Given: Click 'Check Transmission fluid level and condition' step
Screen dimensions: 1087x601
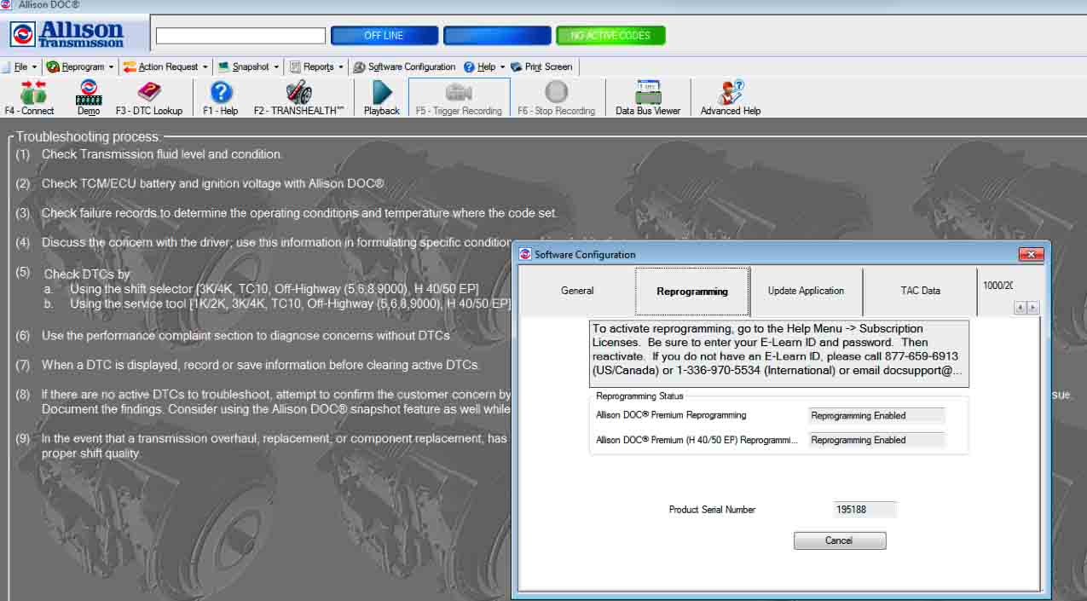Looking at the screenshot, I should pyautogui.click(x=162, y=154).
